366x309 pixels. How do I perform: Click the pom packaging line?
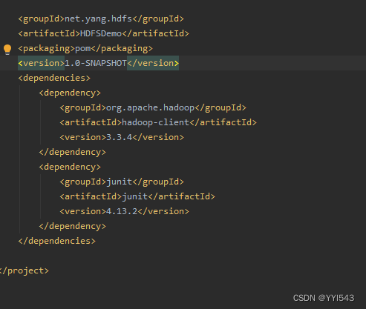coord(85,48)
